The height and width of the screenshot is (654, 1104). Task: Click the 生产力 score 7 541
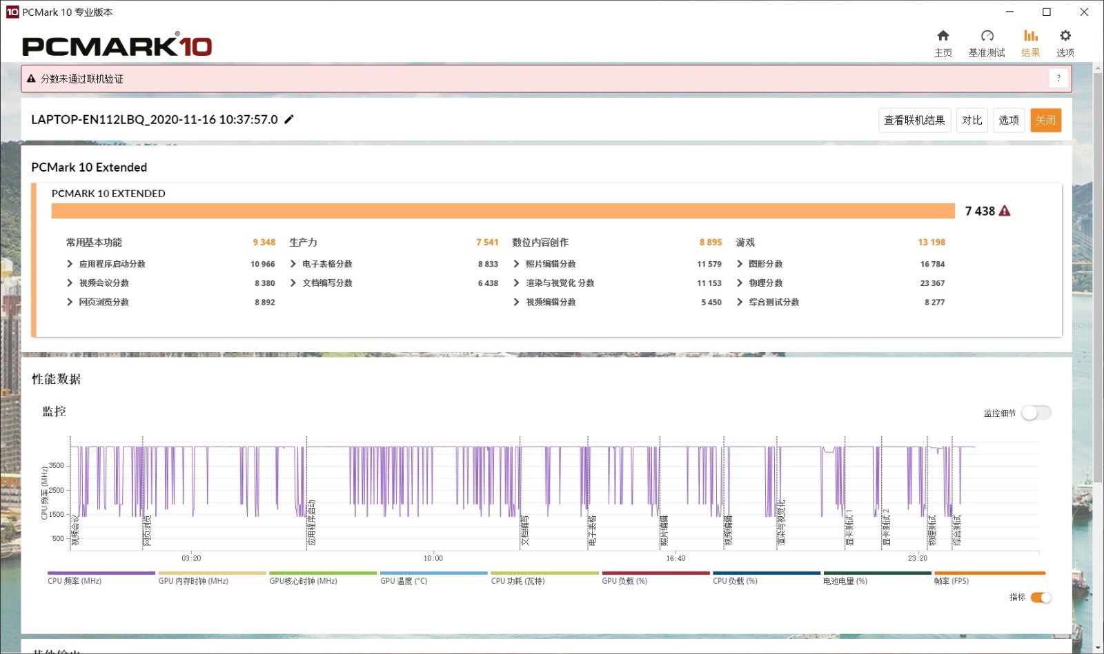click(x=487, y=242)
